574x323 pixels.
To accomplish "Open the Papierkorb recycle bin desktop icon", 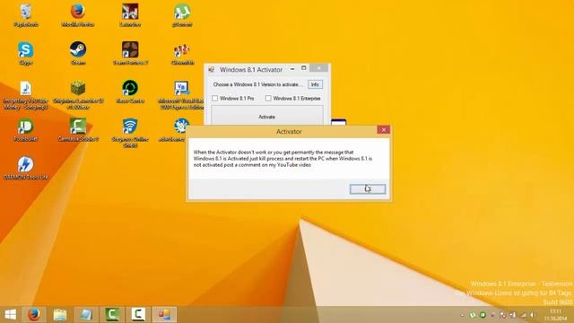I will (26, 15).
